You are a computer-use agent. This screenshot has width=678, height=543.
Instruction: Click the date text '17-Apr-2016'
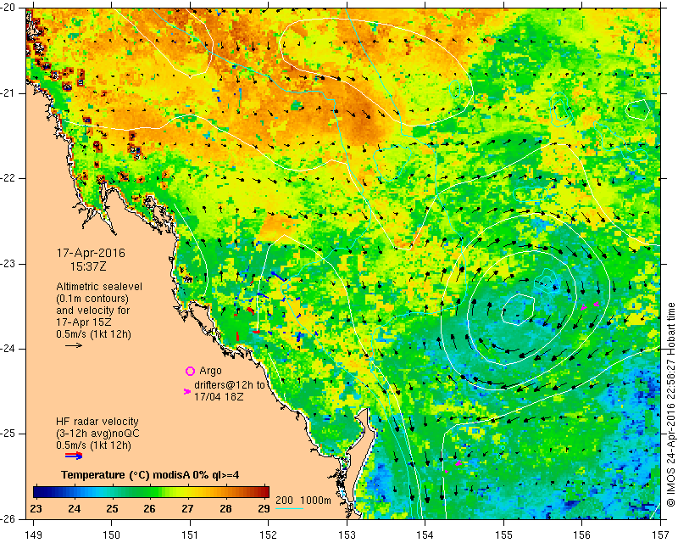(91, 253)
